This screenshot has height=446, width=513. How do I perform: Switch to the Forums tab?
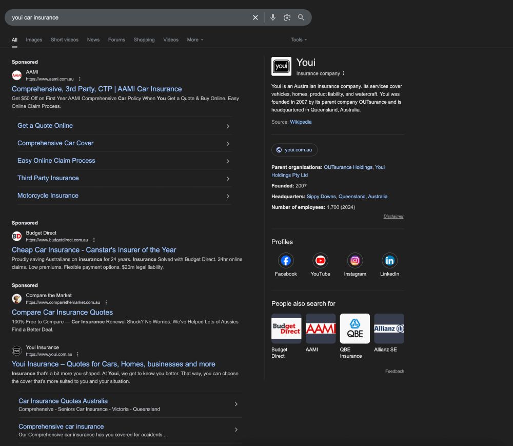[116, 40]
